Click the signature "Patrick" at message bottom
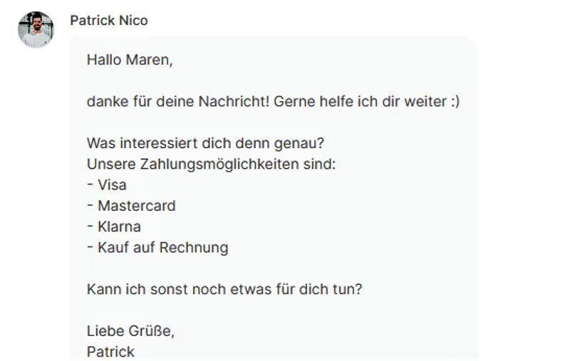Screen dimensions: 570x361 (110, 352)
